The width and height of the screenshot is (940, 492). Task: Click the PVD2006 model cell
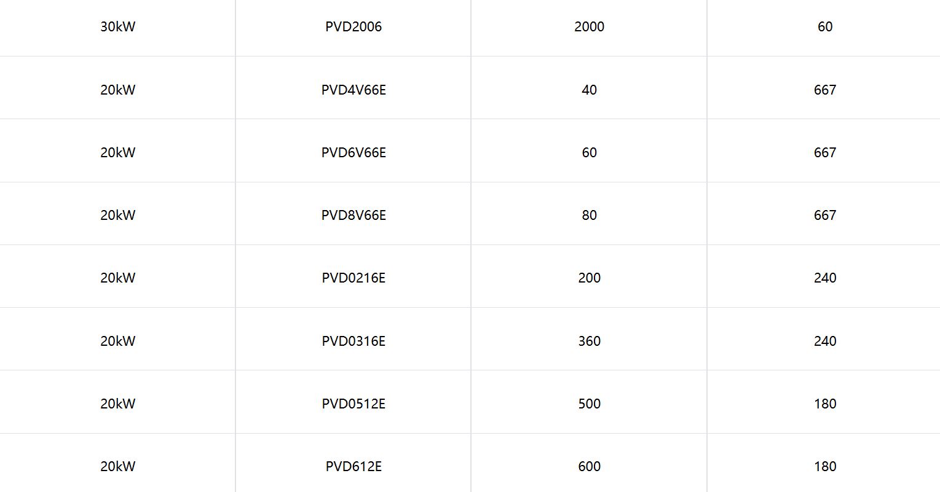353,26
